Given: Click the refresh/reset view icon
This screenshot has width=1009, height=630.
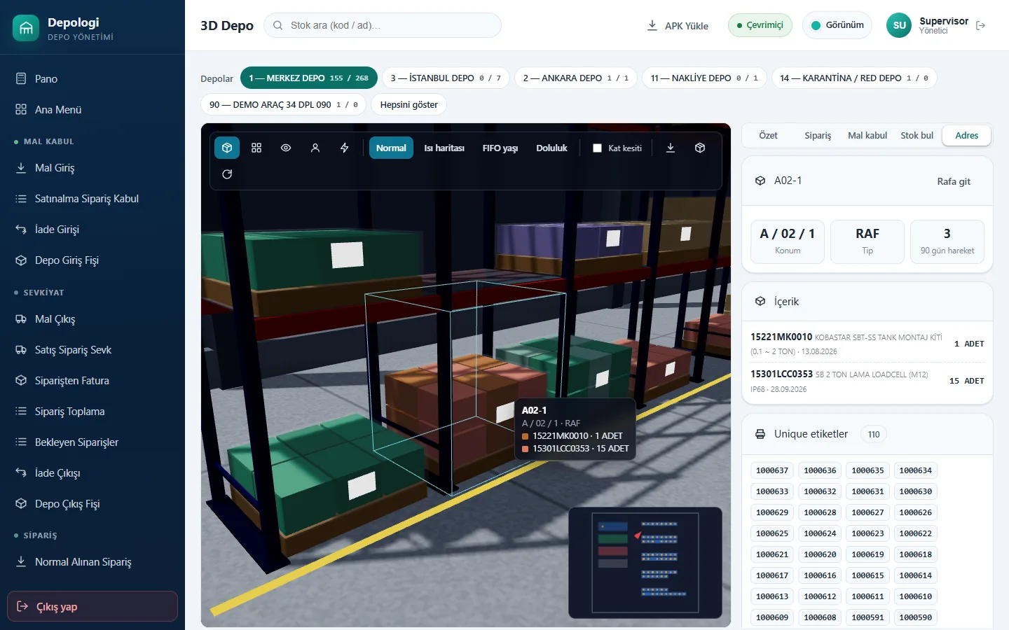Looking at the screenshot, I should [x=227, y=174].
